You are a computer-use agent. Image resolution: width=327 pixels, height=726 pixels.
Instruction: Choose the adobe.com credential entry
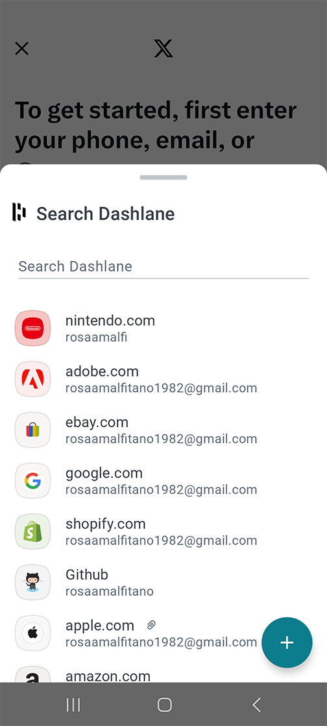(x=163, y=379)
